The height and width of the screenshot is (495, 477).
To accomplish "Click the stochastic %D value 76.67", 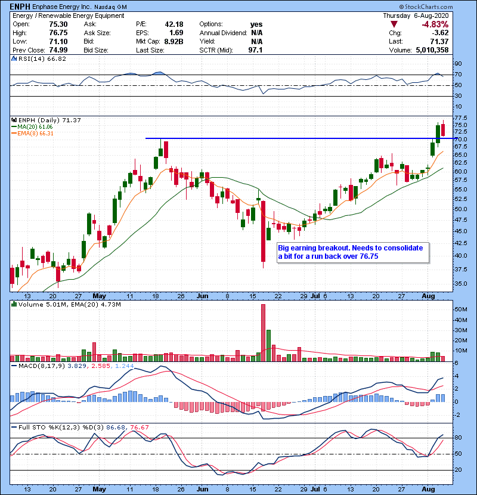I will (140, 428).
